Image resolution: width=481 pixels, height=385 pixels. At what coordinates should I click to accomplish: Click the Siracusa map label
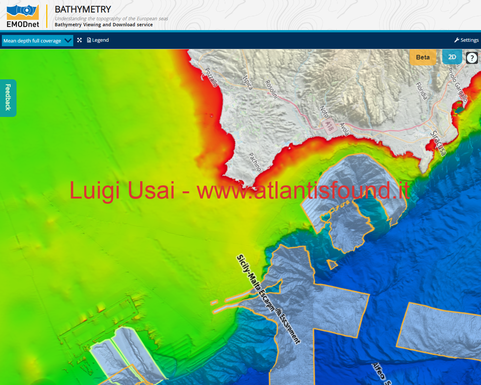(x=439, y=143)
